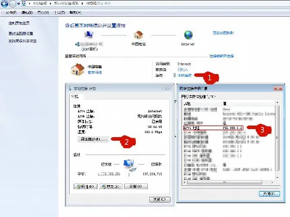Click the two-computers activity icon in status dialog

point(129,165)
